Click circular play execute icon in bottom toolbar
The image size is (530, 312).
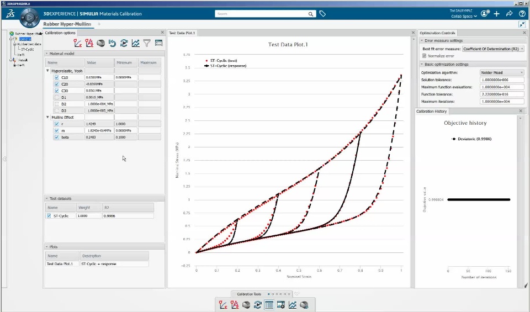click(x=258, y=305)
